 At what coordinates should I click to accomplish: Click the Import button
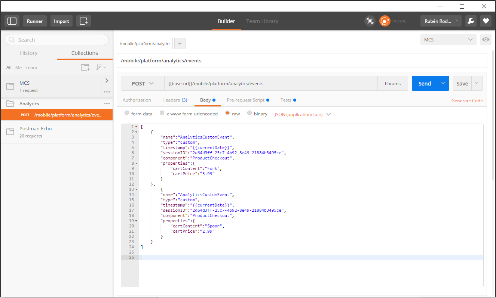pyautogui.click(x=61, y=21)
